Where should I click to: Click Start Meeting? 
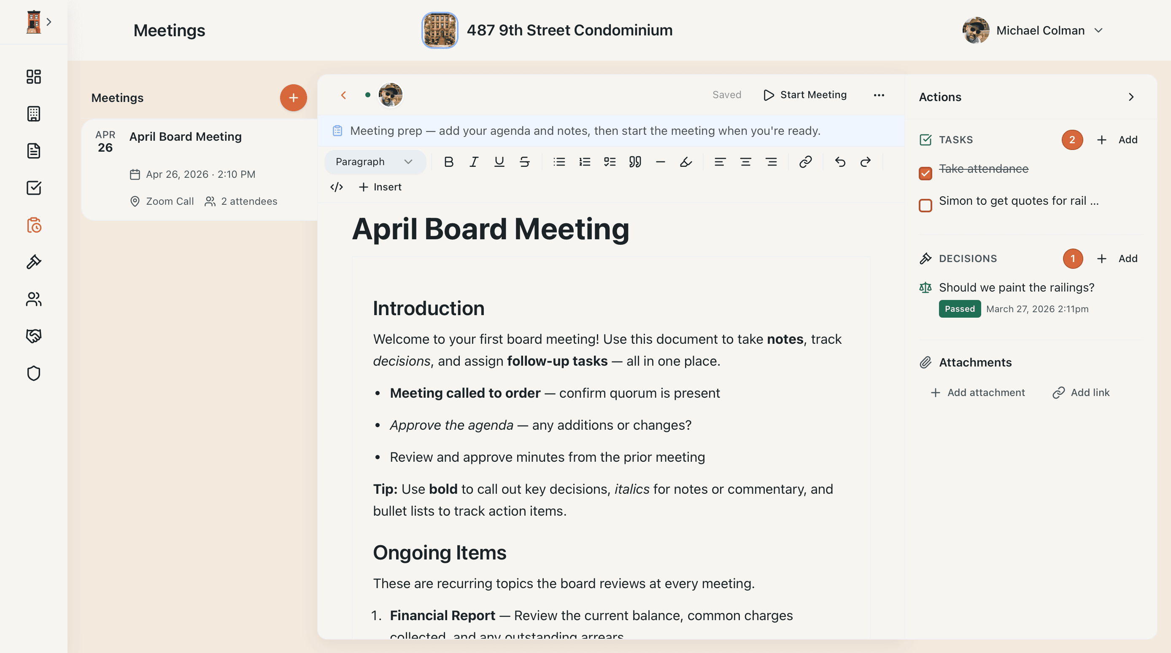tap(805, 95)
